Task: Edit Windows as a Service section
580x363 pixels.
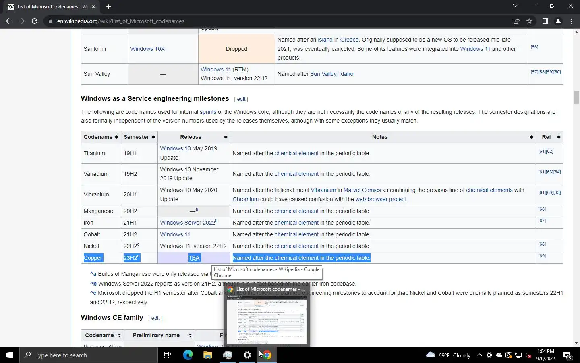Action: click(241, 99)
